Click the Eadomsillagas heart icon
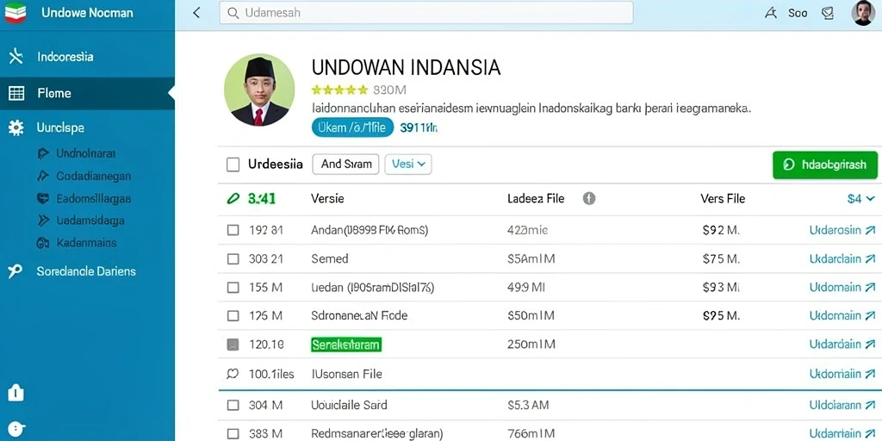This screenshot has height=441, width=882. tap(43, 199)
